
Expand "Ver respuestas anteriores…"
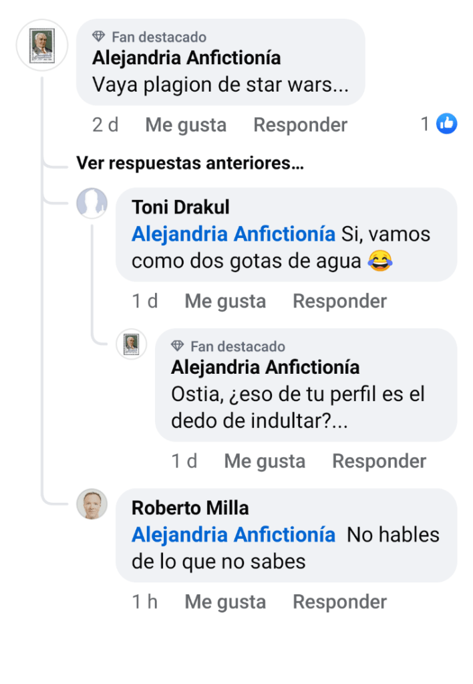[190, 163]
